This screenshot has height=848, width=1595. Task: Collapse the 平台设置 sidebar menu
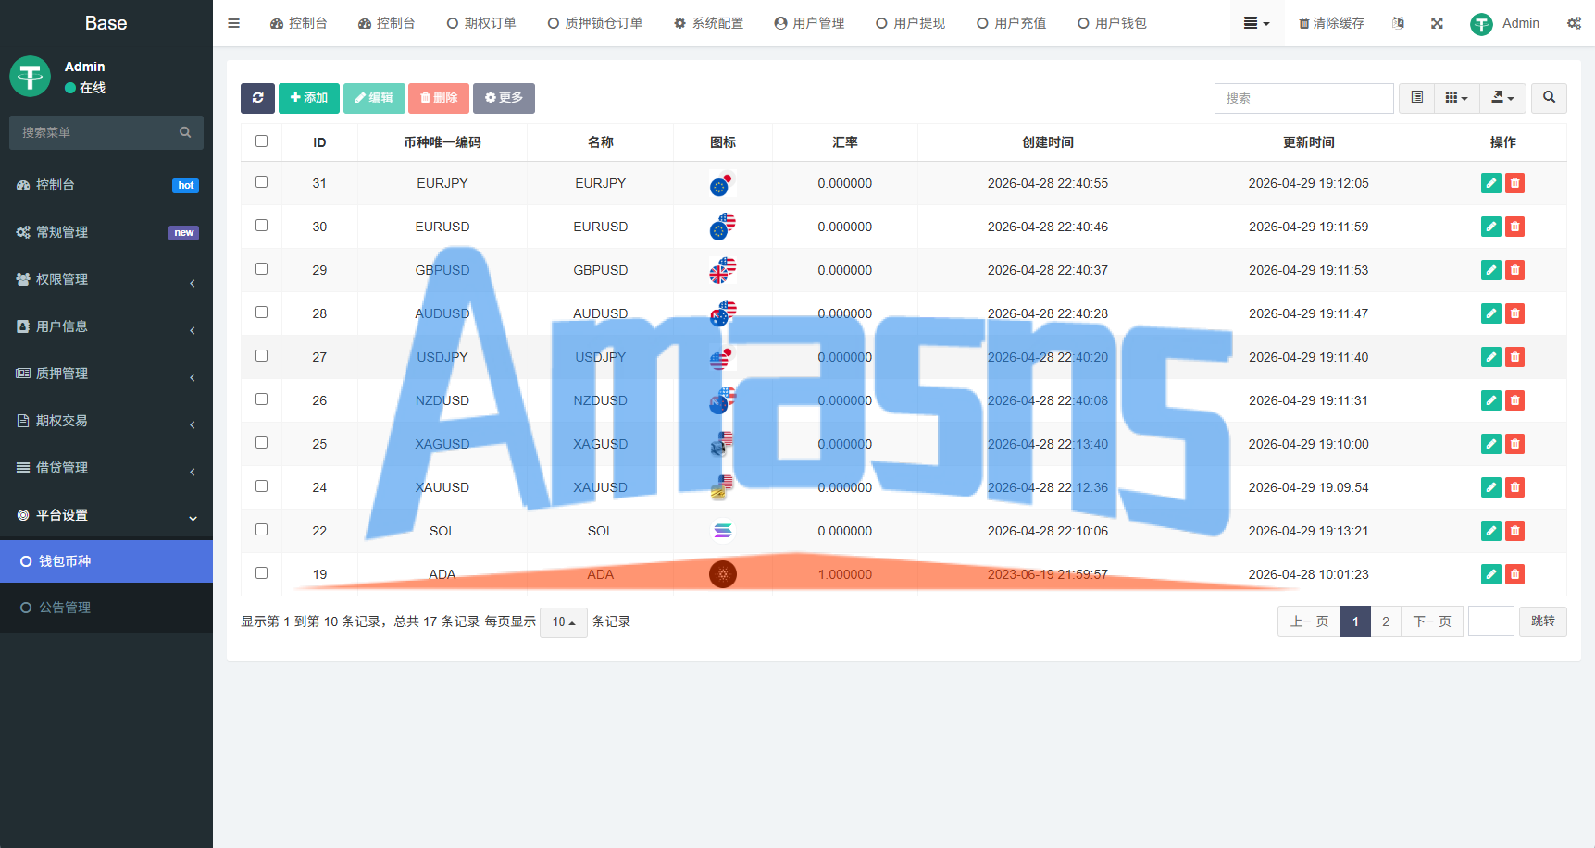(106, 515)
